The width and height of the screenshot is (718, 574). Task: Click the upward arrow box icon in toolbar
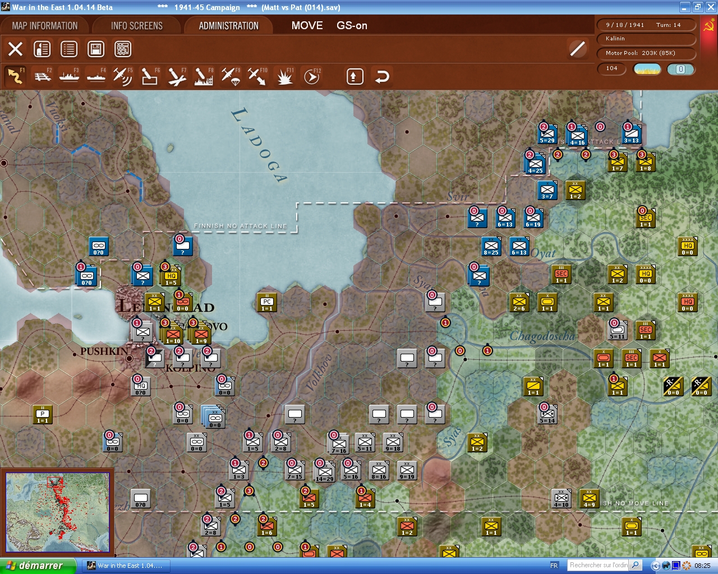[355, 76]
